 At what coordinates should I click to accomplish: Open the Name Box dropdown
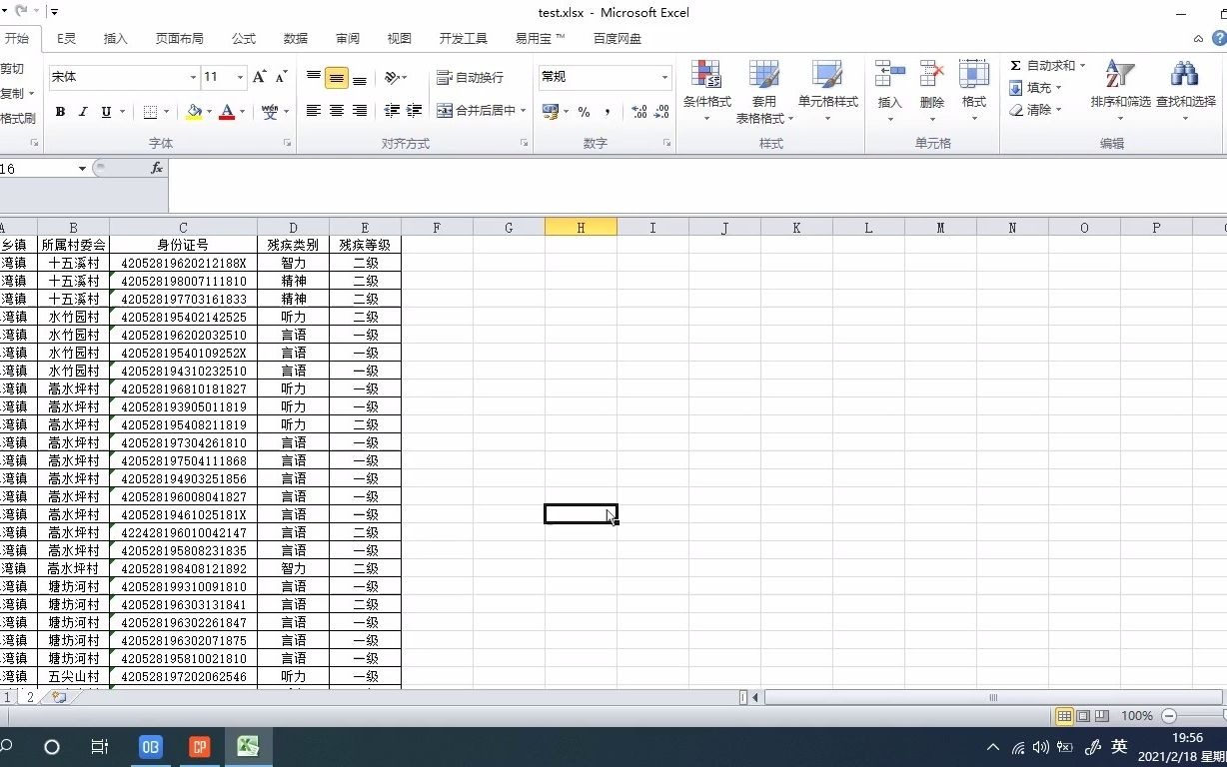(x=82, y=169)
